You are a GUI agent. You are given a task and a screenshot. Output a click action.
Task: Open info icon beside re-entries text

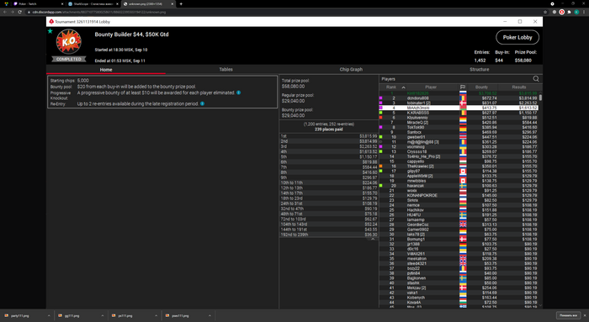(203, 103)
